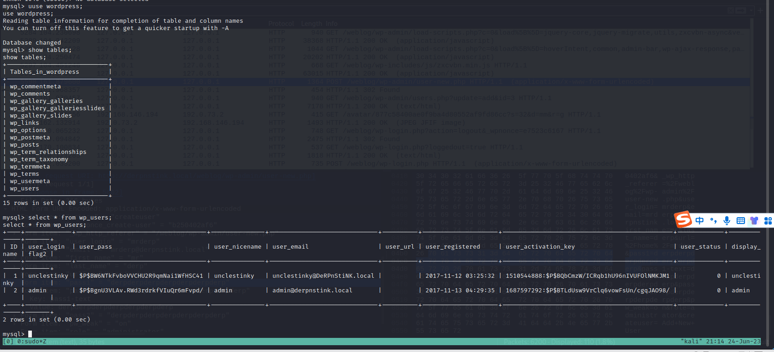
Task: Select unclestinky in the user_login column
Action: point(48,276)
